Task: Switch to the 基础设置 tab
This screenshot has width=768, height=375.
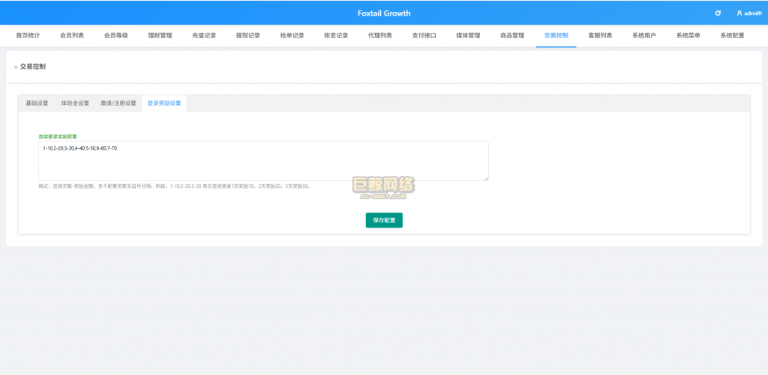Action: point(37,103)
